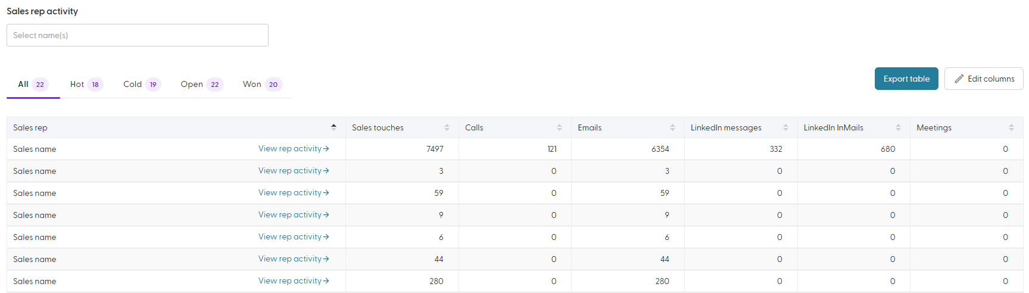Sort by Calls column arrows
Viewport: 1029px width, 293px height.
559,127
